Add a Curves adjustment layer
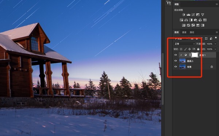The height and width of the screenshot is (136, 219). 193,15
